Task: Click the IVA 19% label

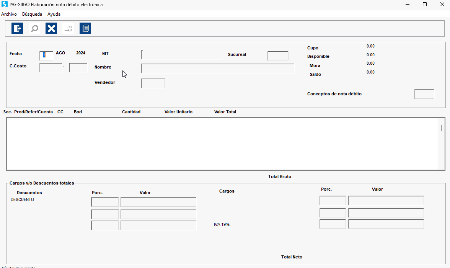Action: [222, 225]
